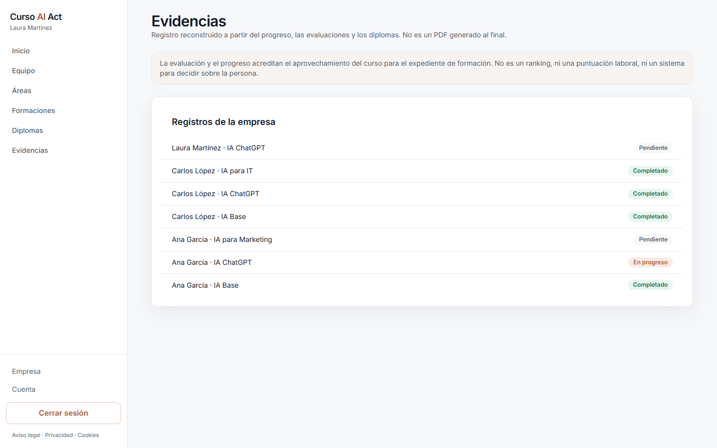Open the Cookies link
This screenshot has width=717, height=448.
88,435
